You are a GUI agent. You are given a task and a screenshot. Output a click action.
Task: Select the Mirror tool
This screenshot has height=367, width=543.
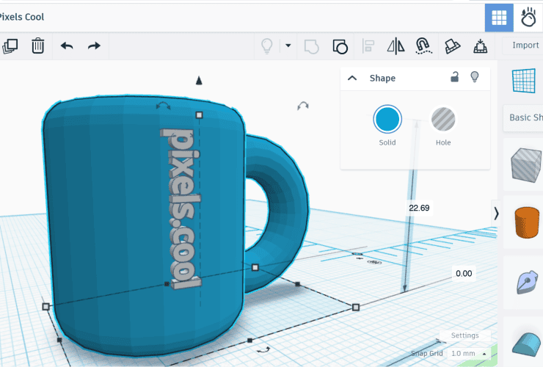pos(396,46)
